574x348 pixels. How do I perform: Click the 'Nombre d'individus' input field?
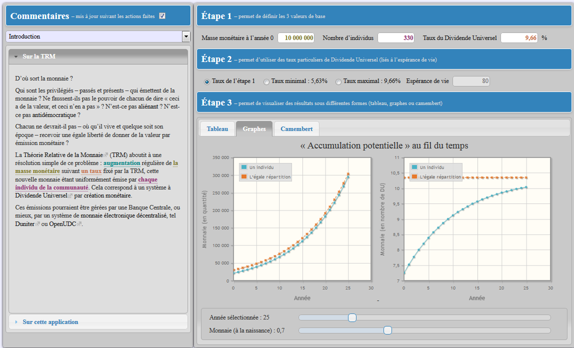pos(395,37)
